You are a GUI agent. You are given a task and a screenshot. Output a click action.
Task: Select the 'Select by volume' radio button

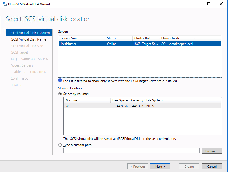tap(60, 94)
